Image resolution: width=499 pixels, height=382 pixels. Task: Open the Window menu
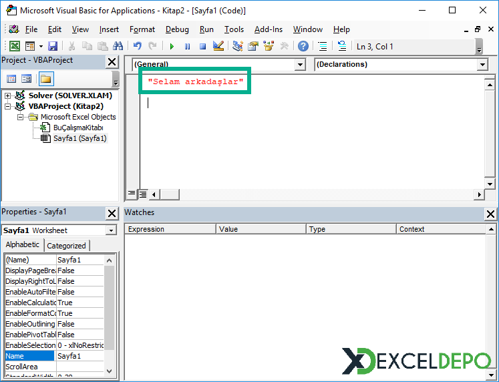pyautogui.click(x=308, y=29)
